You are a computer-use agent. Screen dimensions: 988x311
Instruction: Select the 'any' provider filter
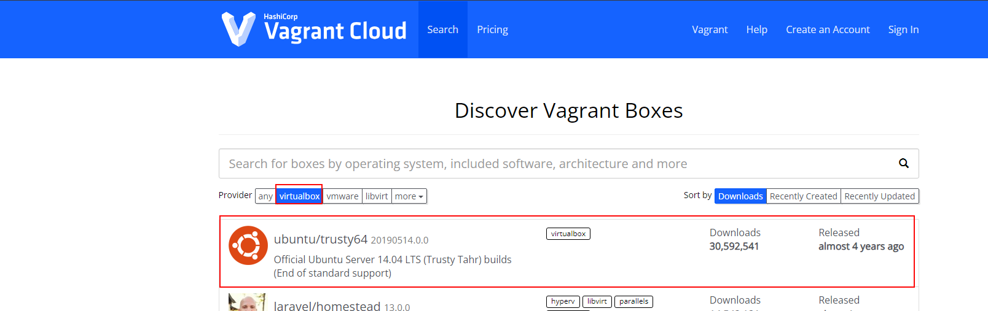click(x=265, y=196)
